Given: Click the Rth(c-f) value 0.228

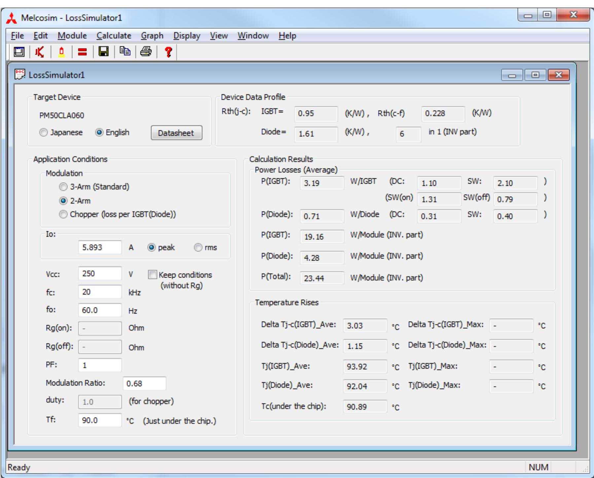Looking at the screenshot, I should click(x=443, y=113).
